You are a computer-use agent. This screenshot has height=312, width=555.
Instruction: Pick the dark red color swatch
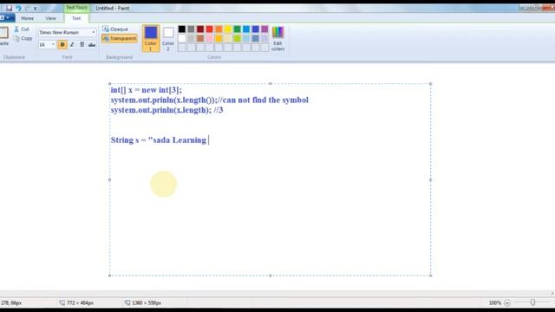pyautogui.click(x=200, y=29)
